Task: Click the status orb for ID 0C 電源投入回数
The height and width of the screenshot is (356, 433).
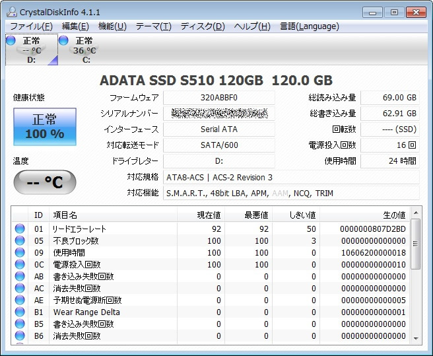Action: coord(20,264)
